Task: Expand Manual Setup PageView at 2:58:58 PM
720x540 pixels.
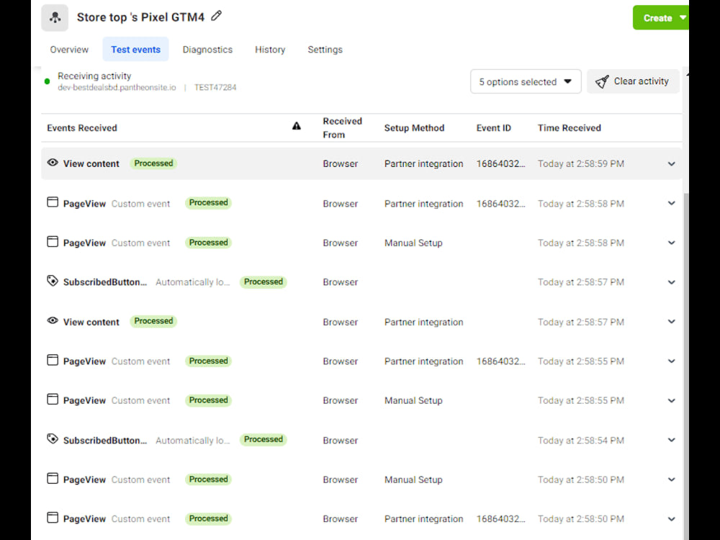Action: (x=671, y=243)
